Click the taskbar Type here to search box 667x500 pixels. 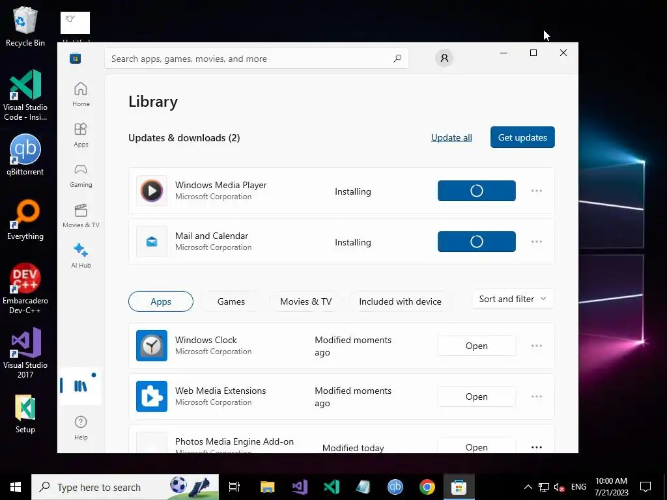tap(125, 487)
